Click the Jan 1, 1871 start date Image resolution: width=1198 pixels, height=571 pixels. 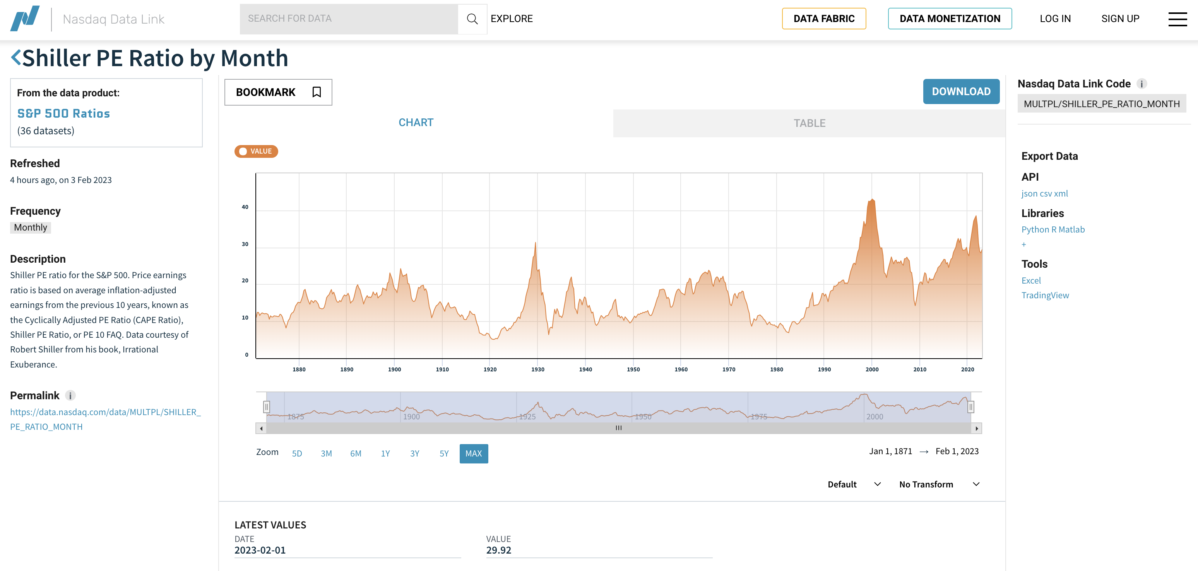tap(891, 451)
